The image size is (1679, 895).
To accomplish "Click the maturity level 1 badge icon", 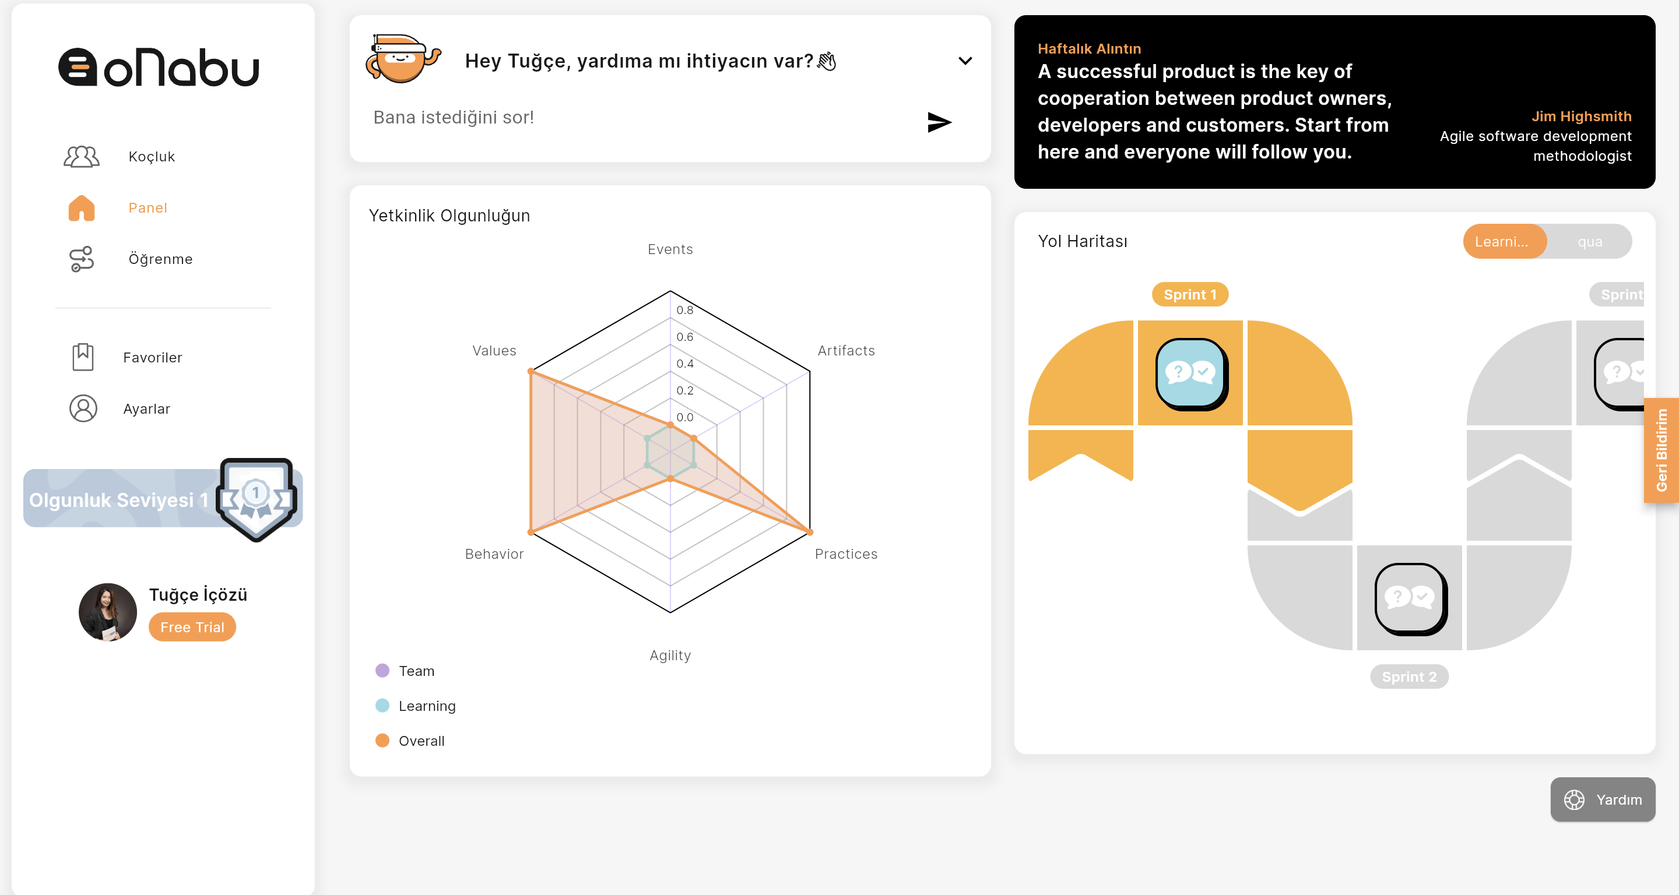I will [x=256, y=498].
